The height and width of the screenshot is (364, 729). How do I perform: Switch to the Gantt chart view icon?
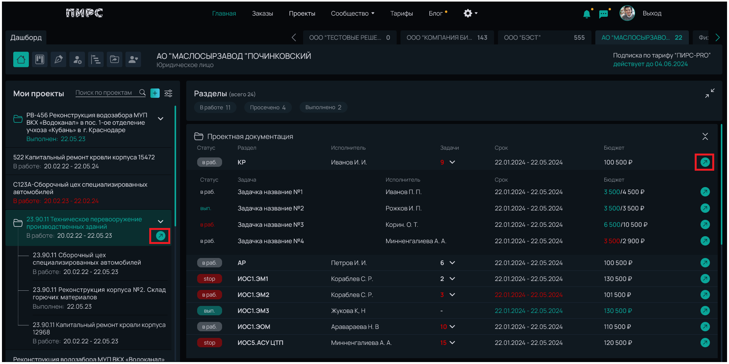coord(96,60)
